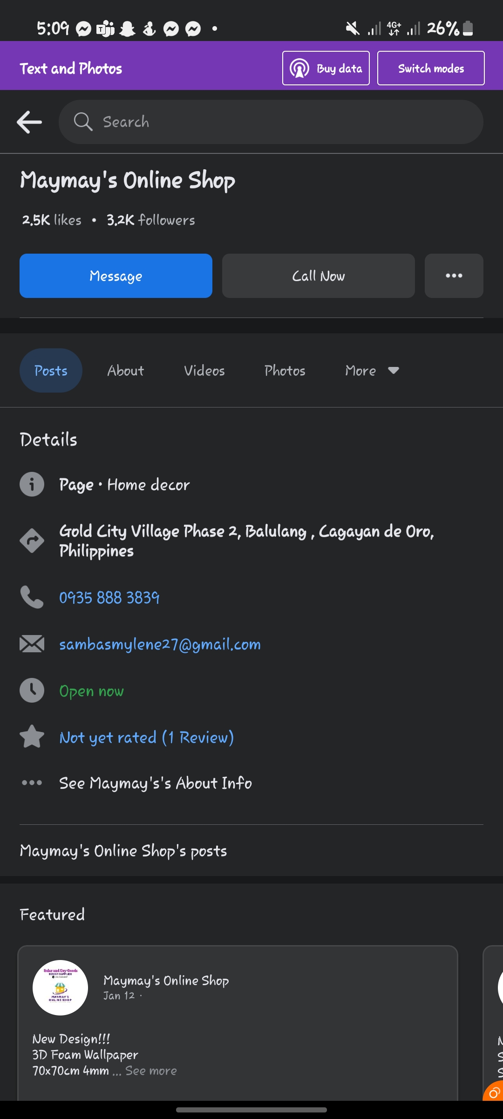Tap the search magnifier icon

click(83, 122)
